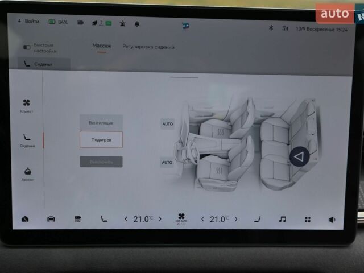Tap the green leaf eco mode icon
Viewport: 364px width, 273px height.
(x=94, y=23)
